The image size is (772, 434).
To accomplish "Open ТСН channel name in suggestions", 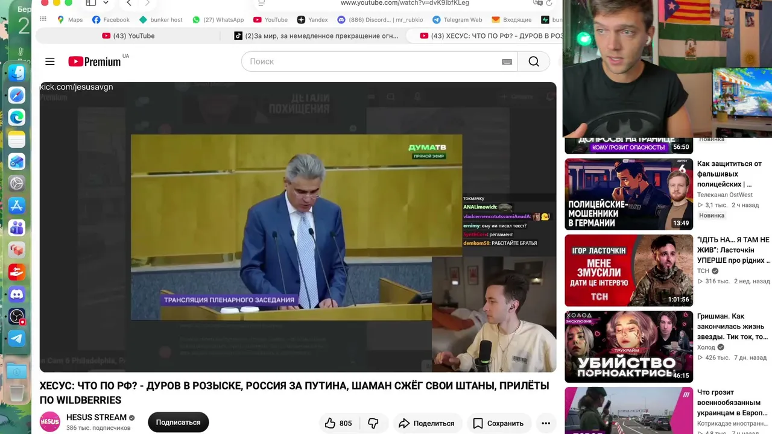I will pyautogui.click(x=703, y=271).
